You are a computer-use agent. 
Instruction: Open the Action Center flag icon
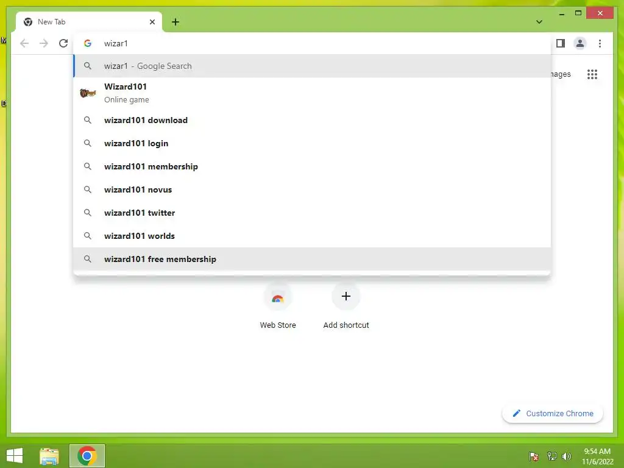point(533,456)
